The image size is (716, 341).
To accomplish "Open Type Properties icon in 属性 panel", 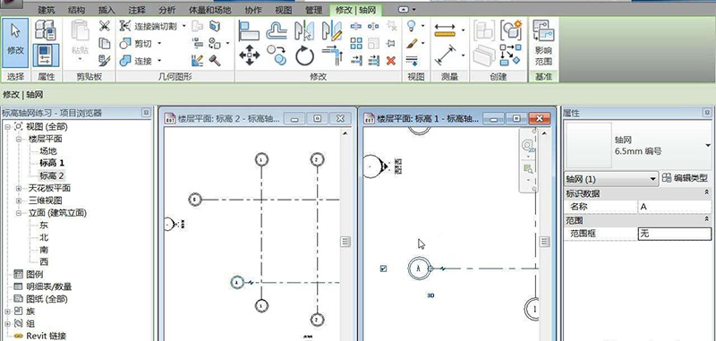I will (46, 30).
